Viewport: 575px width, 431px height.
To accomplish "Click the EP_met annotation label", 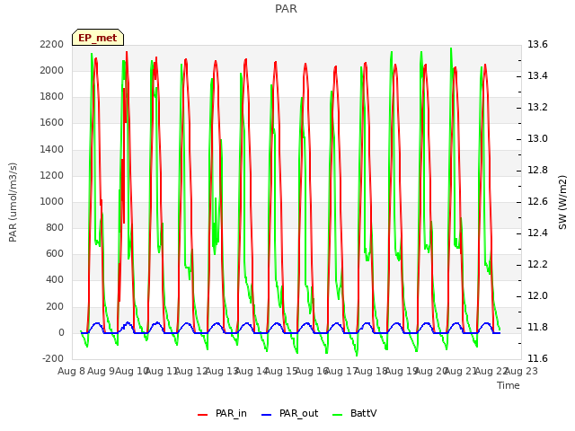I will click(98, 38).
